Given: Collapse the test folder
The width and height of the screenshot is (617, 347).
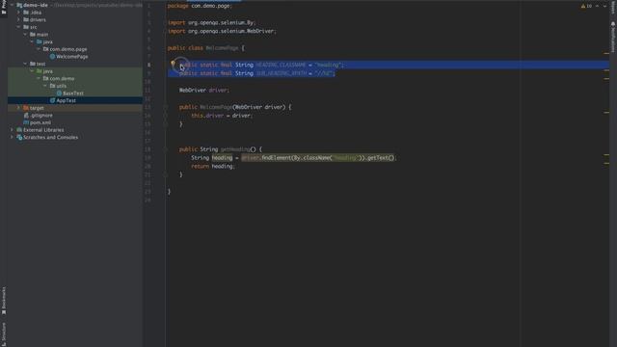Looking at the screenshot, I should tap(25, 64).
